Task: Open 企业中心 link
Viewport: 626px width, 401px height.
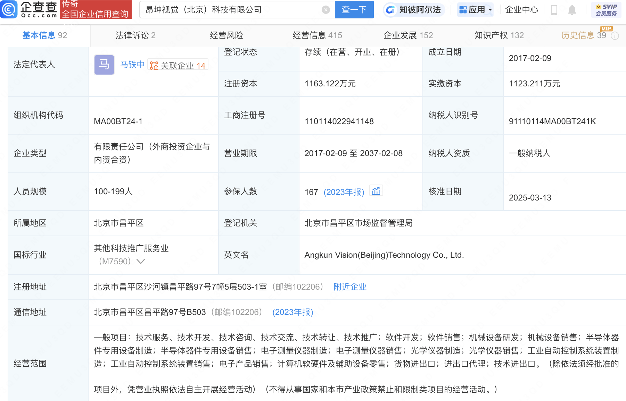Action: pos(522,10)
